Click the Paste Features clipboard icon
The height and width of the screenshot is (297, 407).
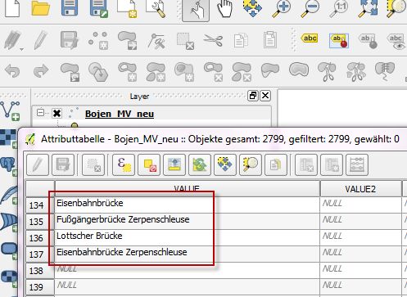270,40
